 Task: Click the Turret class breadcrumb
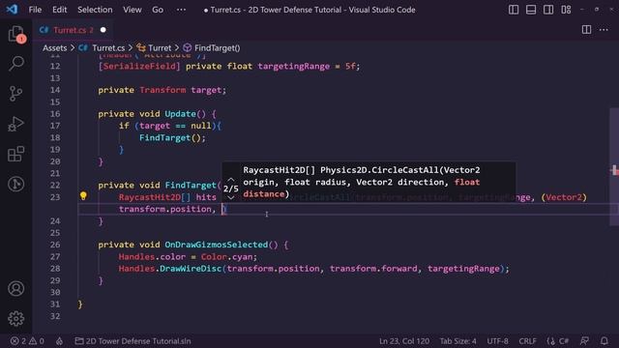click(x=154, y=48)
